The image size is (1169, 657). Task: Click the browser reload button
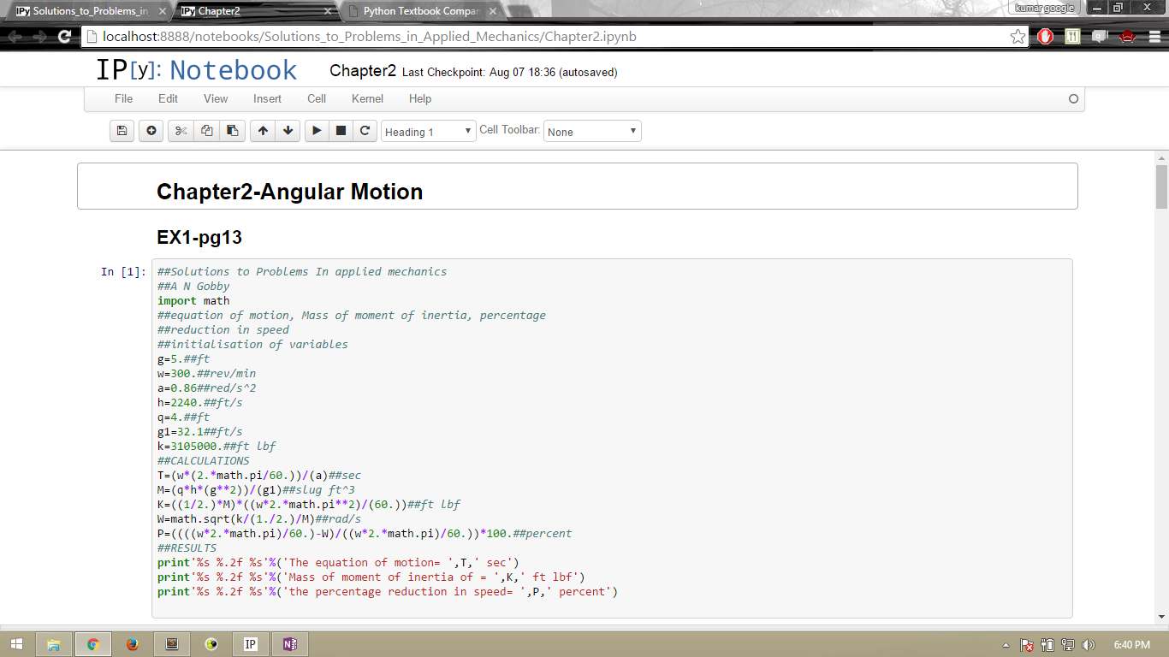[x=64, y=37]
